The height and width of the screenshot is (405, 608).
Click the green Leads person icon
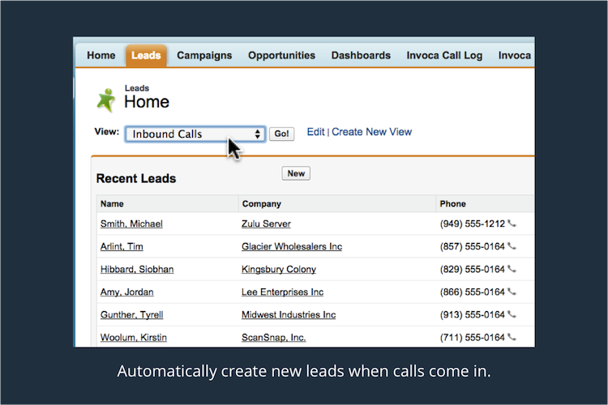click(106, 99)
